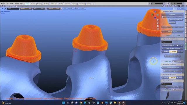Open the Render menu
Viewport: 187px width, 105px height.
(12, 3)
